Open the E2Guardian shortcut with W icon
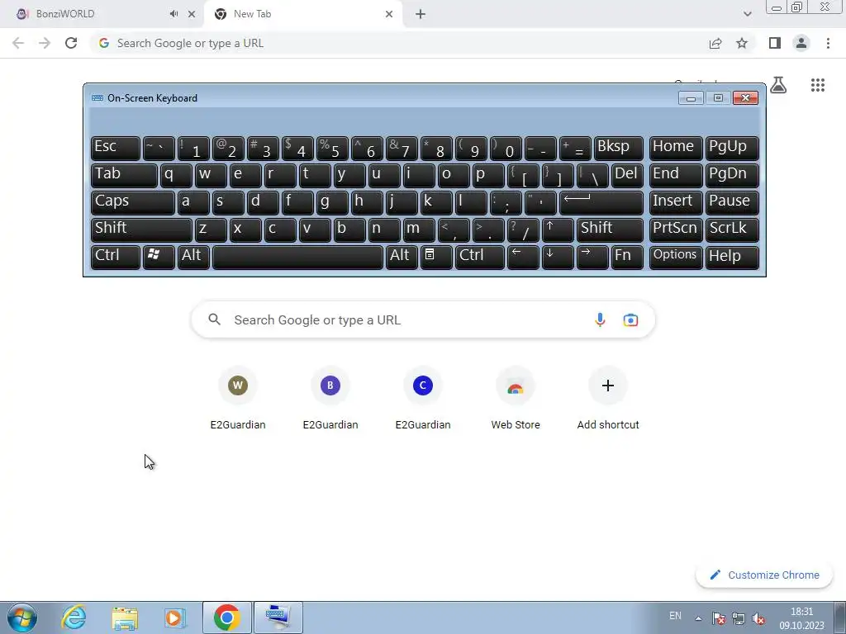This screenshot has width=846, height=634. 238,399
